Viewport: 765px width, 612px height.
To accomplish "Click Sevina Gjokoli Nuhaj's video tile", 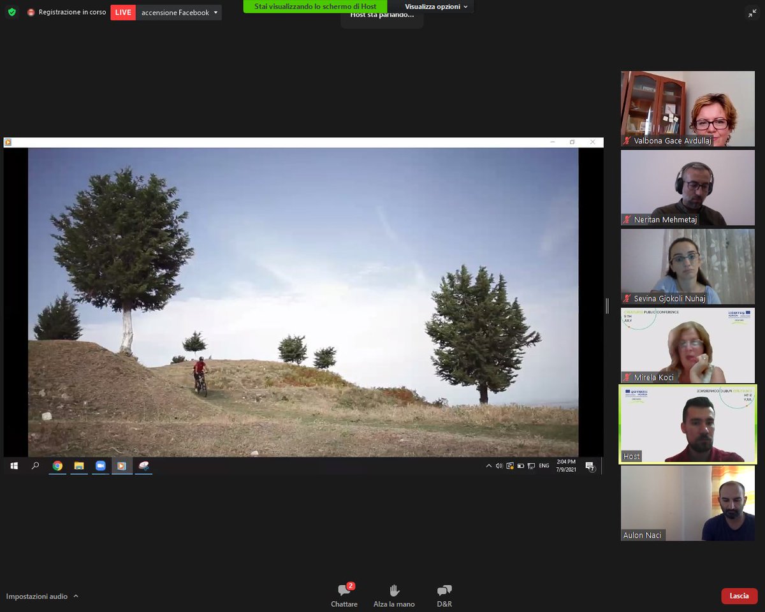I will pyautogui.click(x=688, y=267).
